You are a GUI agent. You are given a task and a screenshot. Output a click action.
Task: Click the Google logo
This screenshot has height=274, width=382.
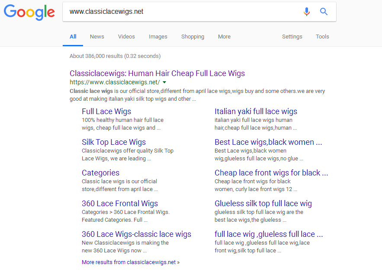click(x=29, y=12)
